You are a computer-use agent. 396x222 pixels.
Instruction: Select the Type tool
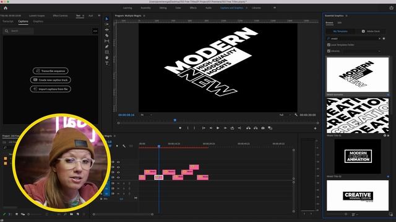tap(107, 63)
